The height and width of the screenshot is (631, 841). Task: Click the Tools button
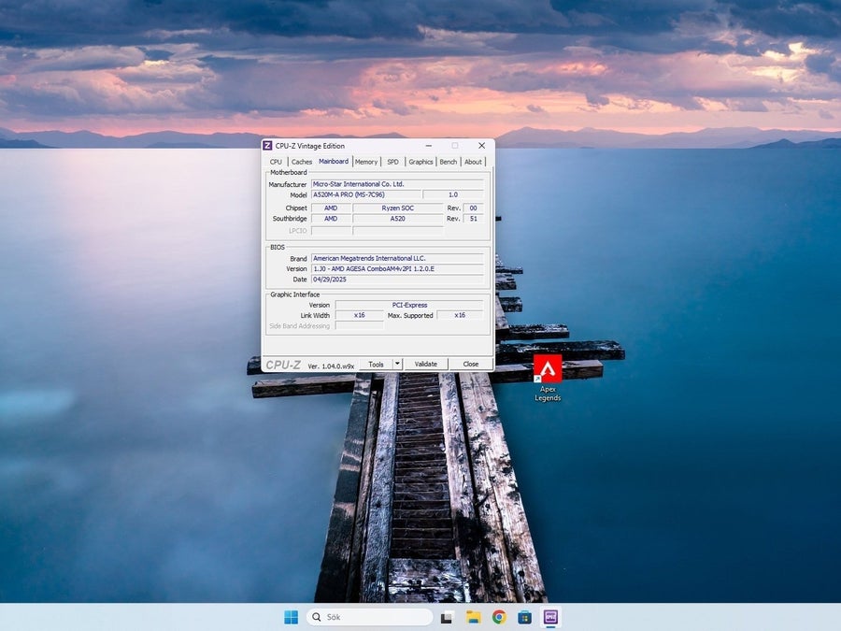tap(376, 364)
